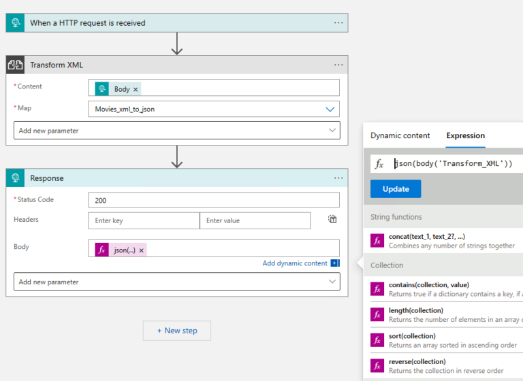The height and width of the screenshot is (381, 523).
Task: Click the fx icon beside reverse function
Action: [x=377, y=365]
